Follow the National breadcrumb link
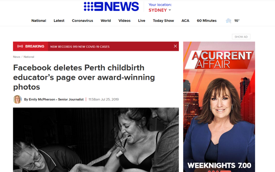Image resolution: width=275 pixels, height=172 pixels. [29, 57]
